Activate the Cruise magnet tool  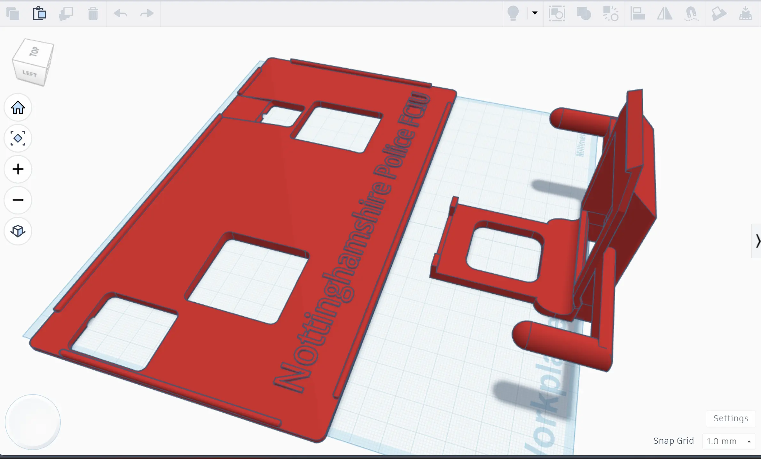point(691,14)
